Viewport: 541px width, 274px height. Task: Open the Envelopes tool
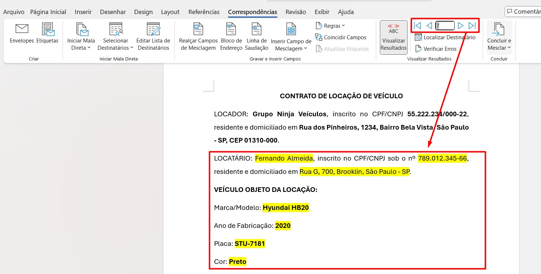point(22,33)
